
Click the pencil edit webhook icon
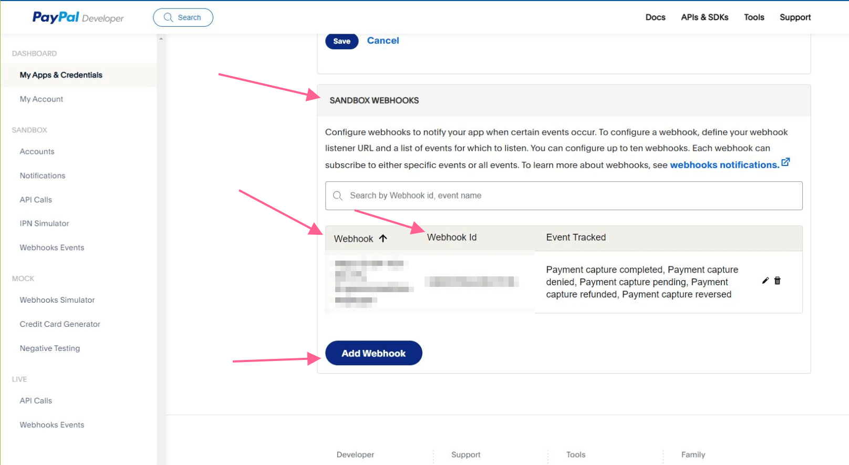[x=765, y=281]
